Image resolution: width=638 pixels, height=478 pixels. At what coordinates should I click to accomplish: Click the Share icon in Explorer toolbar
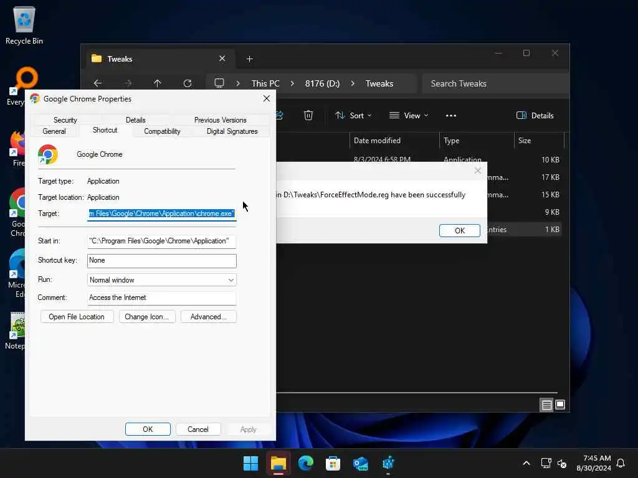(280, 115)
